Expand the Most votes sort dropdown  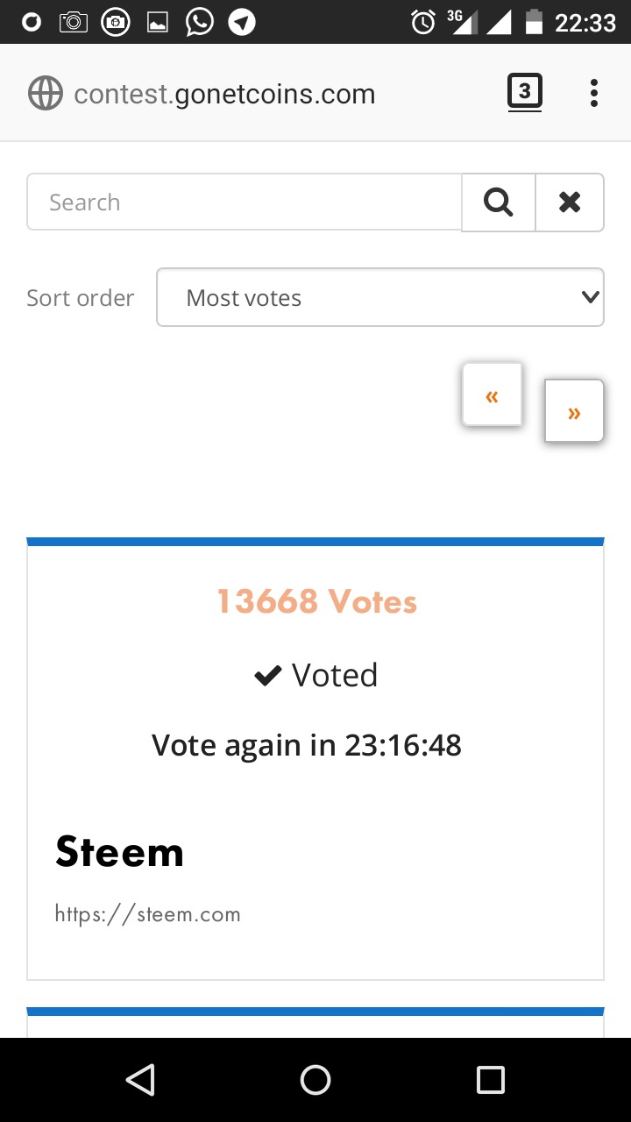coord(380,297)
